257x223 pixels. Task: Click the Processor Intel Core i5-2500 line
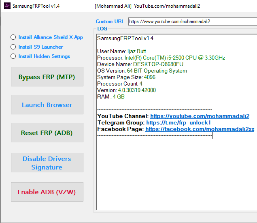point(161,58)
